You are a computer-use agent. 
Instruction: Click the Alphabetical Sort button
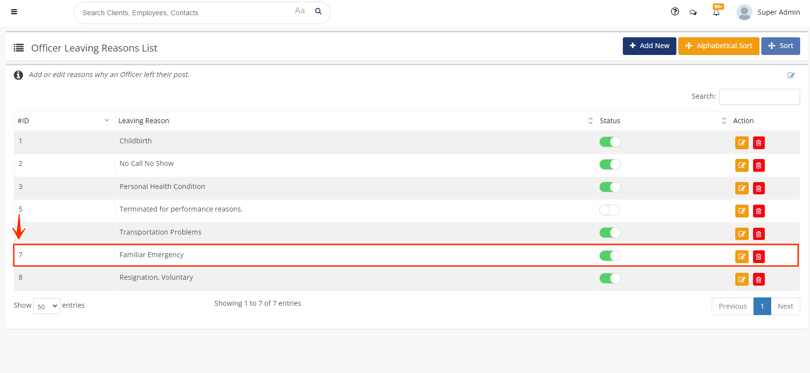pos(719,46)
